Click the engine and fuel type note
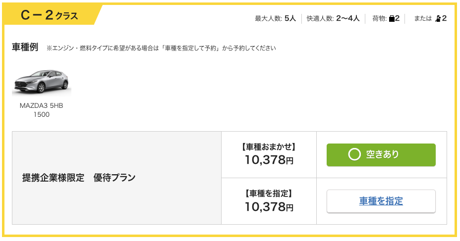Viewport: 460px width, 241px height. [161, 48]
